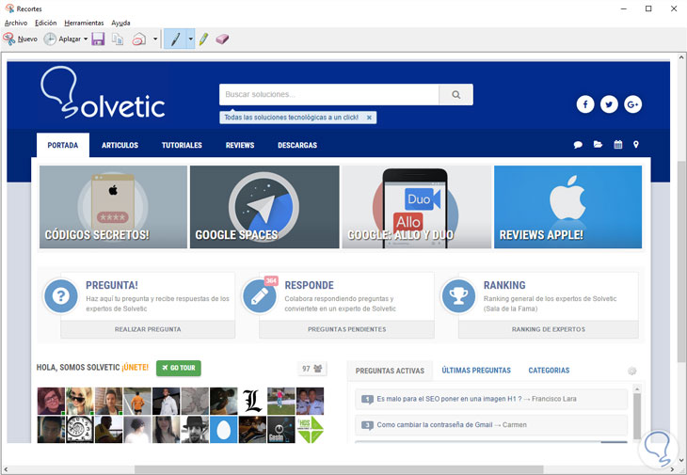Select the yellow Highlighter tool

(203, 39)
